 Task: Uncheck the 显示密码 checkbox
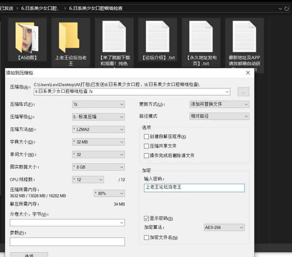tap(146, 218)
